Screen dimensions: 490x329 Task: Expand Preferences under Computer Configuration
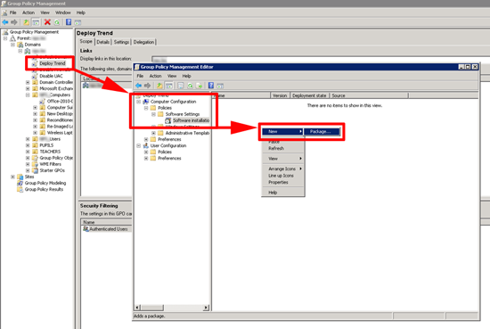146,139
